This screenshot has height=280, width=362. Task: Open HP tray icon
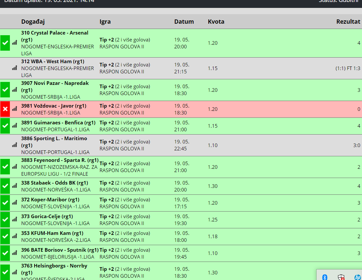coord(358,277)
